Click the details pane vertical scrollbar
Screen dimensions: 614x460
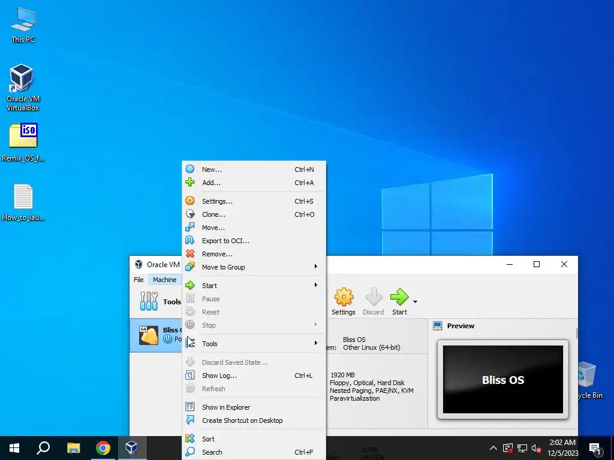[576, 333]
